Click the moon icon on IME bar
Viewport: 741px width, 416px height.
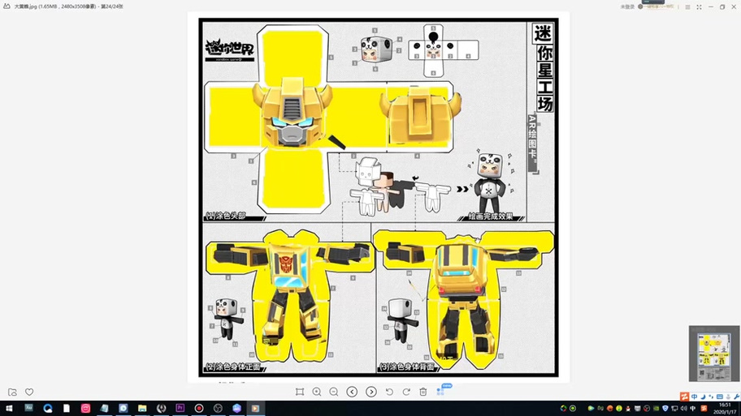(703, 397)
